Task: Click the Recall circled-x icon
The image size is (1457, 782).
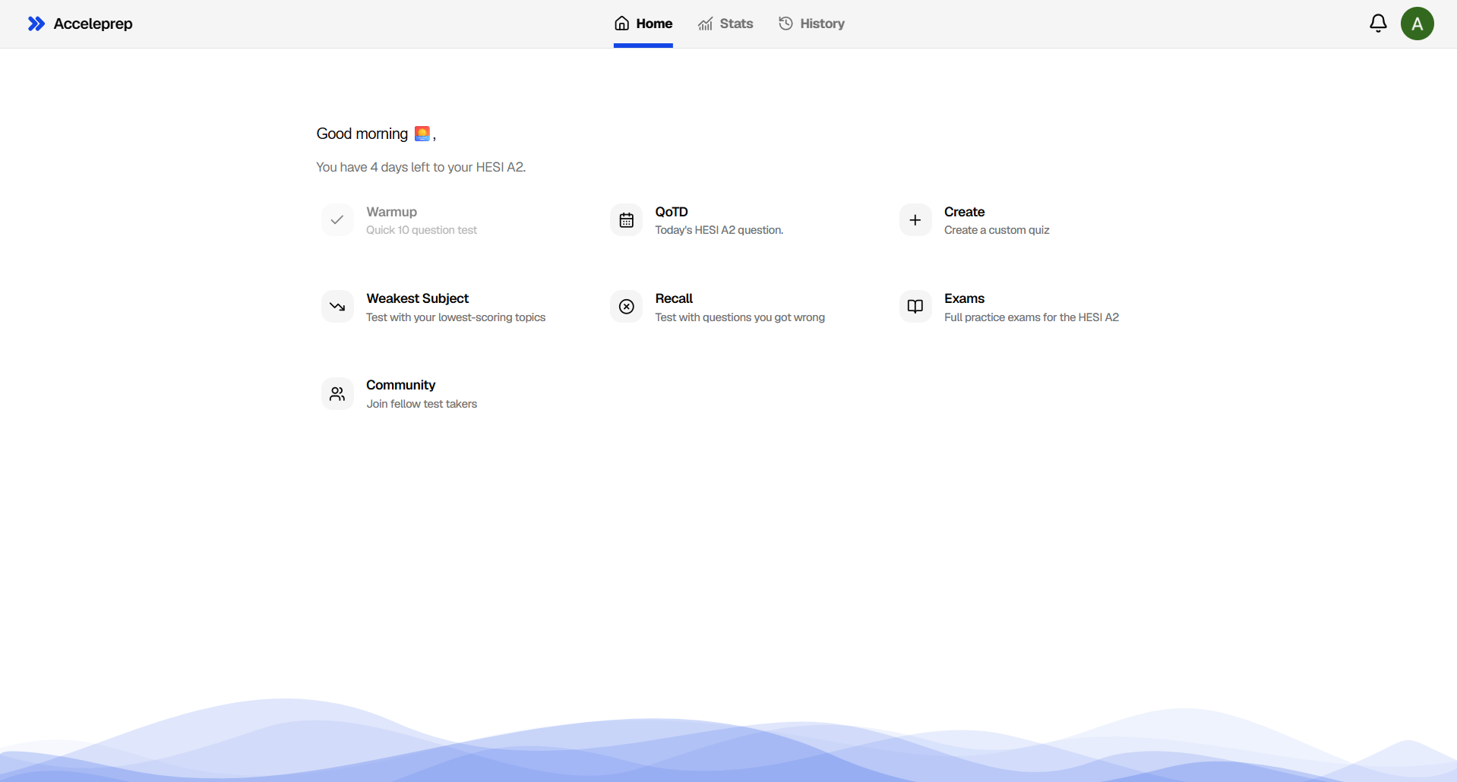Action: tap(626, 307)
